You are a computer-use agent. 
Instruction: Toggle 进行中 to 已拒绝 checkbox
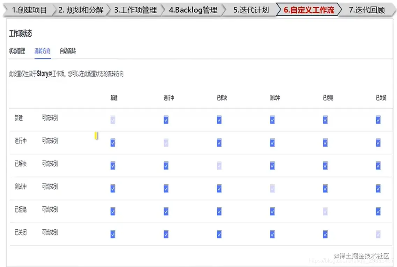click(x=325, y=143)
